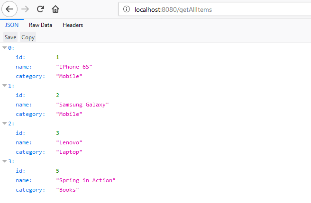The image size is (311, 203).
Task: Click the "Samsung Galaxy" name value
Action: click(82, 105)
